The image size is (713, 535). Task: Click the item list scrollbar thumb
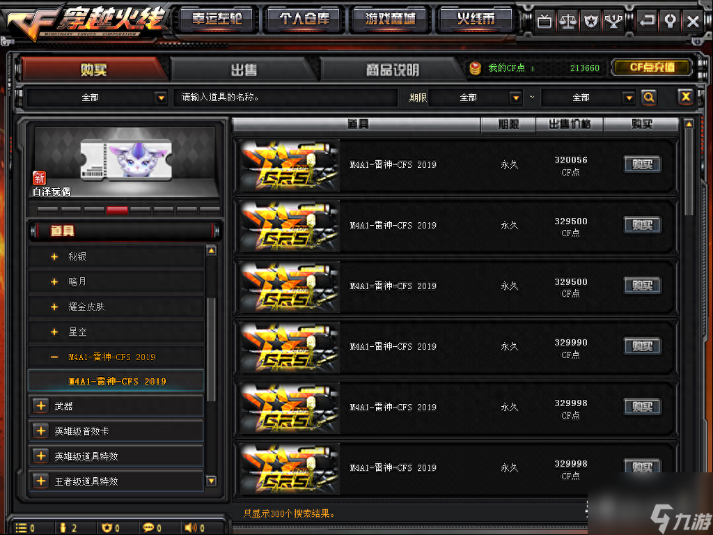pyautogui.click(x=689, y=173)
